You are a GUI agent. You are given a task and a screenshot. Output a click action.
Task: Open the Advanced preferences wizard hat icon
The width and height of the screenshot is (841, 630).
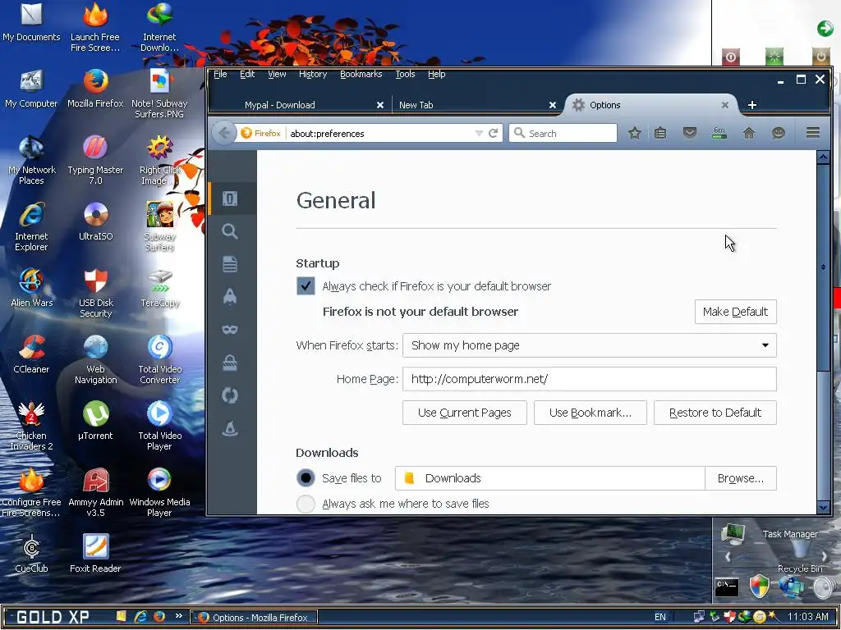[x=230, y=428]
